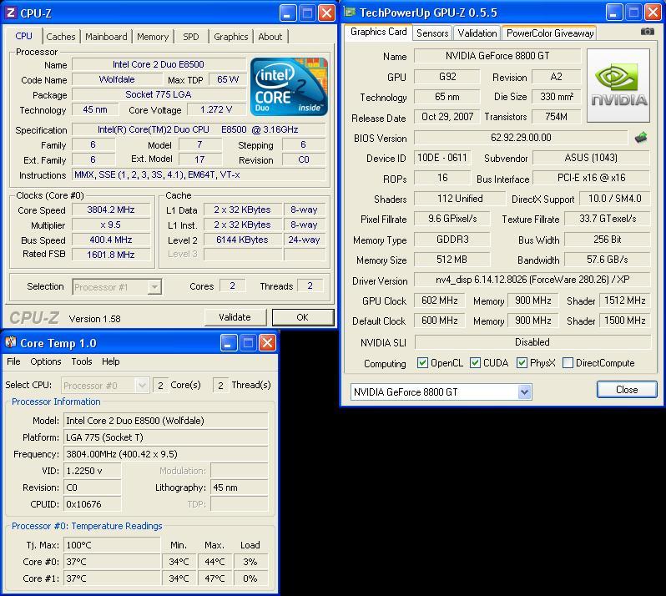The image size is (666, 596).
Task: Minimize the Core Temp window
Action: (229, 343)
